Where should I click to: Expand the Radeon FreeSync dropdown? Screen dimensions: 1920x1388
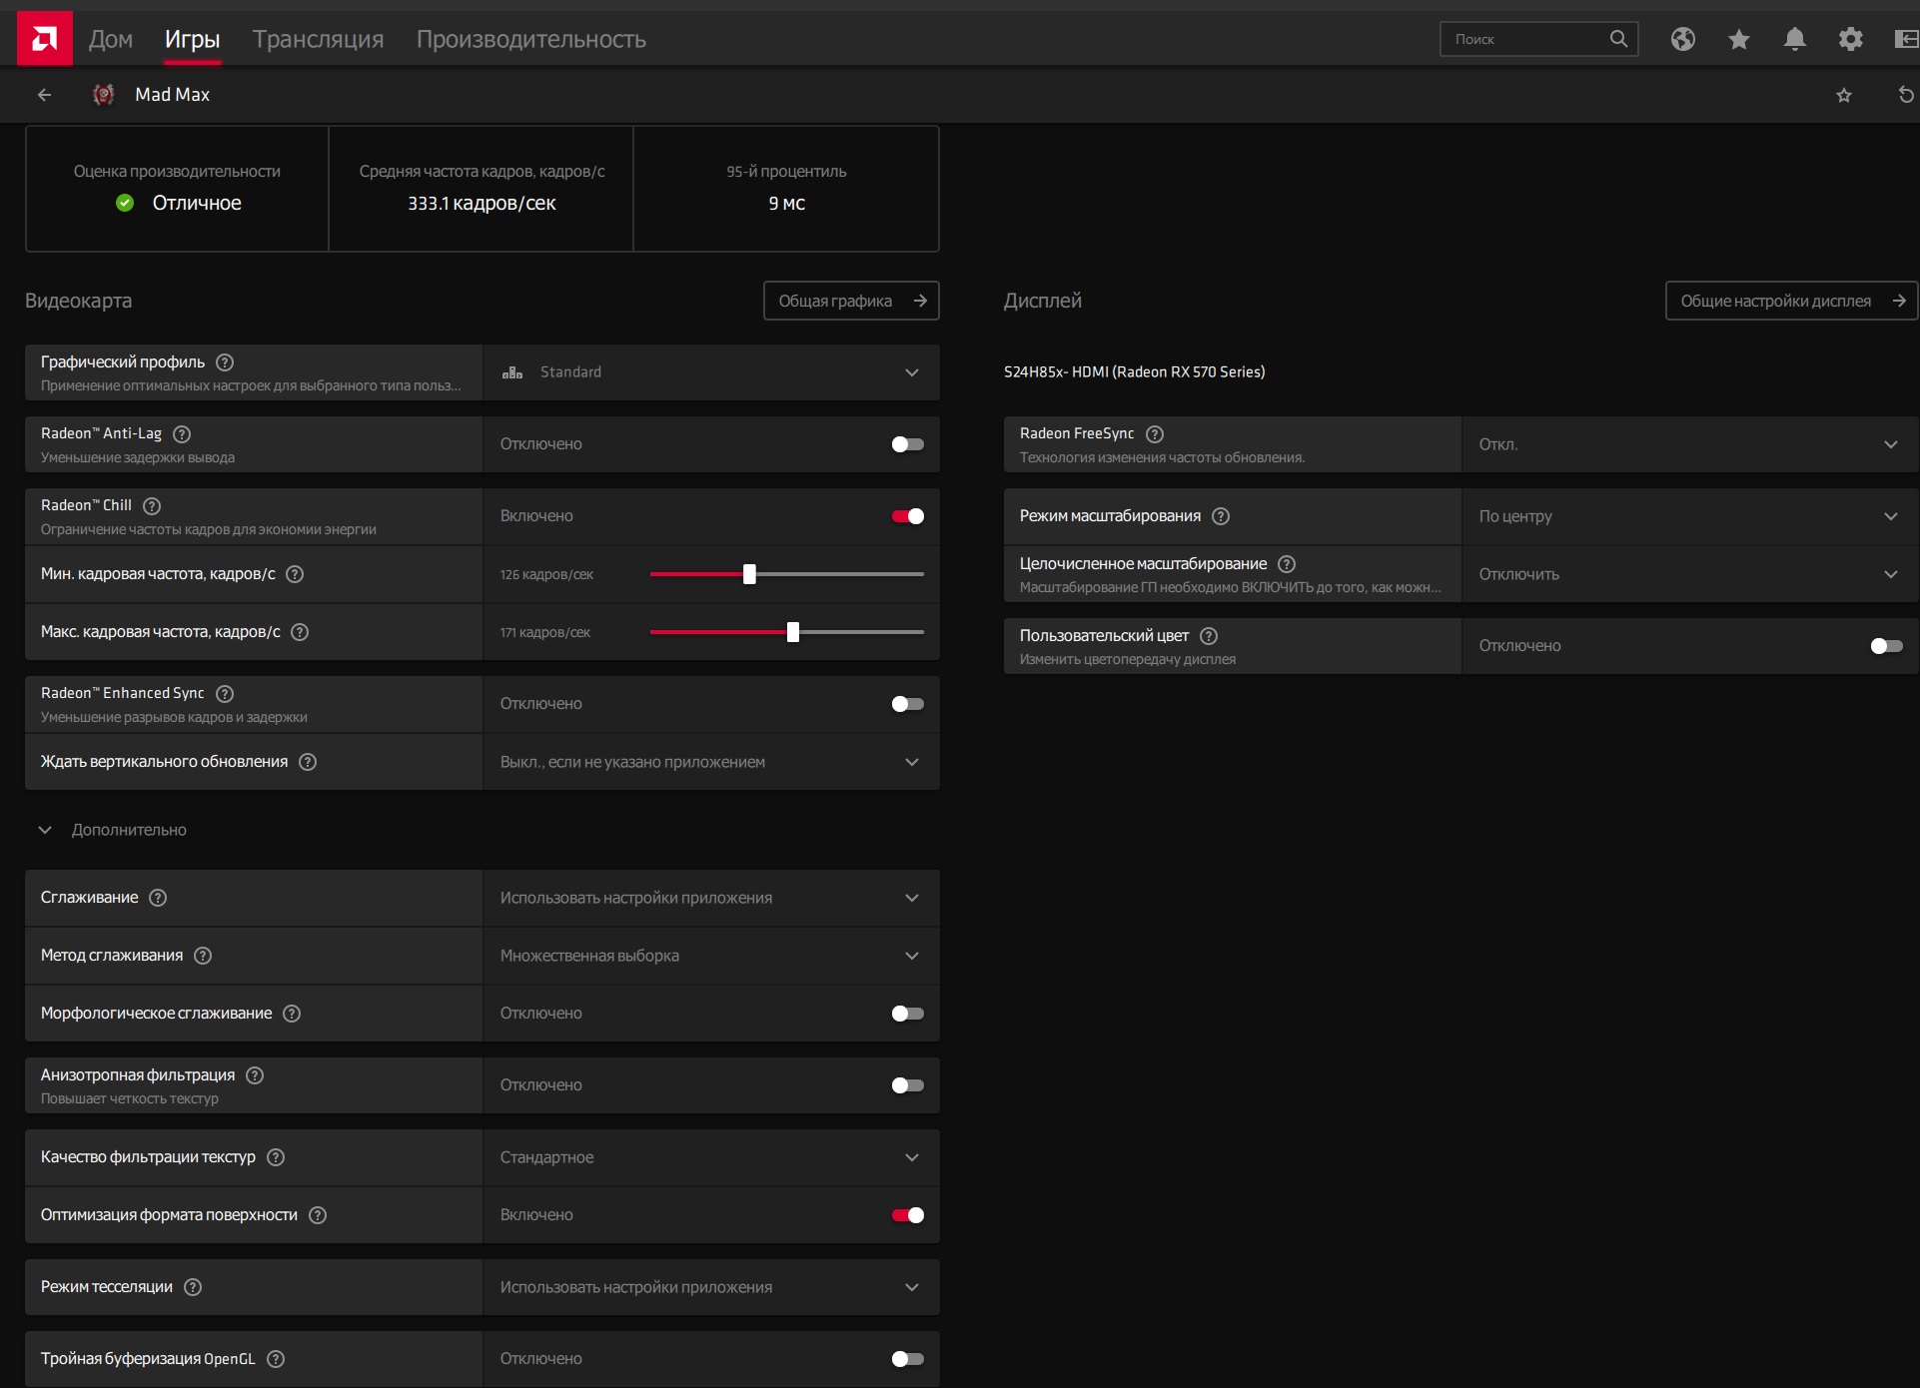click(1689, 444)
